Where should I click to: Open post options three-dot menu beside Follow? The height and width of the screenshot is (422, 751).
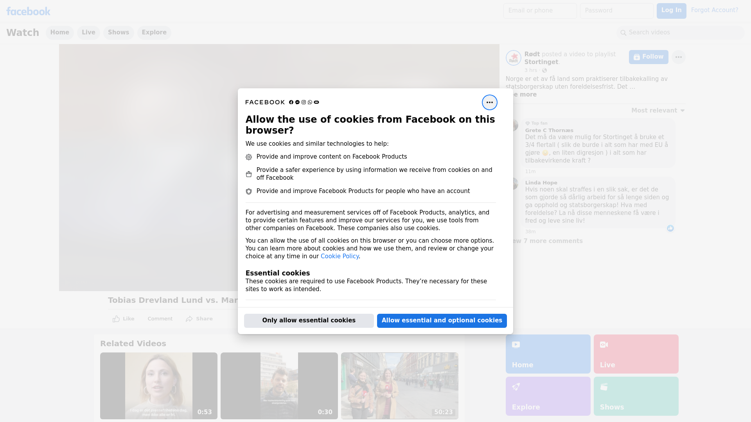coord(678,57)
